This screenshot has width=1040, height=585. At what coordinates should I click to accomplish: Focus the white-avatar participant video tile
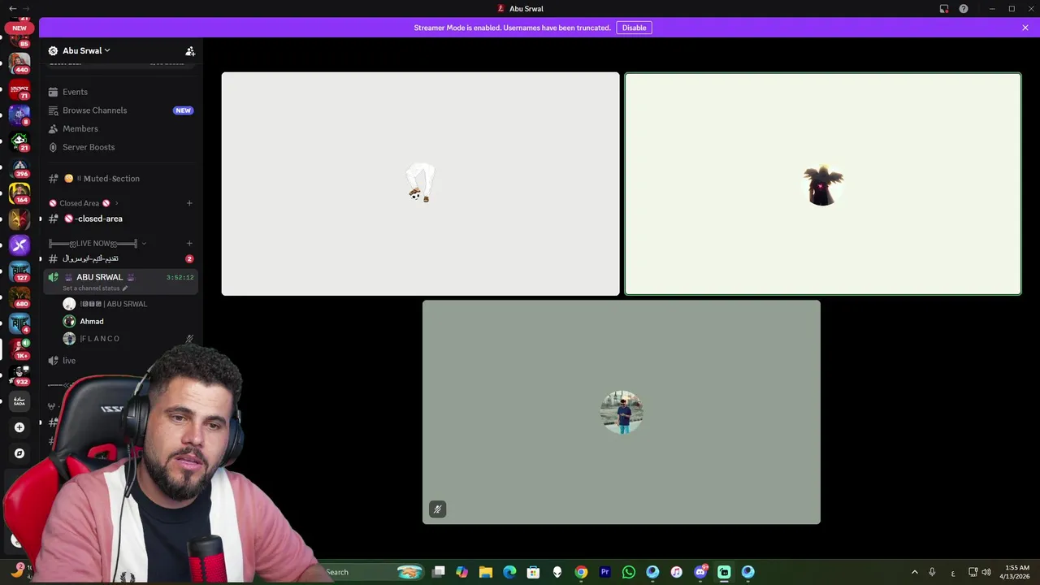click(420, 184)
